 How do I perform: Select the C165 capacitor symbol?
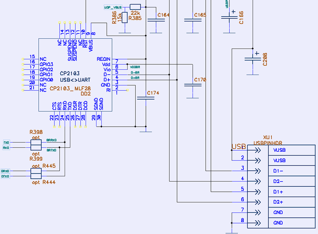pos(193,20)
